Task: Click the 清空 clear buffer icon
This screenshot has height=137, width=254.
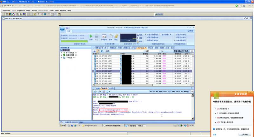Action: pyautogui.click(x=138, y=38)
